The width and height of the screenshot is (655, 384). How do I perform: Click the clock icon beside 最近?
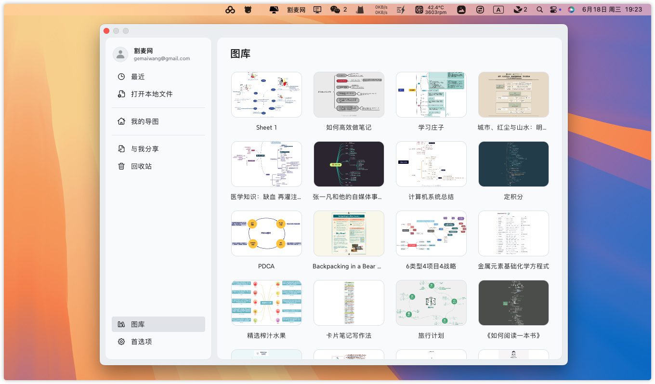point(121,77)
